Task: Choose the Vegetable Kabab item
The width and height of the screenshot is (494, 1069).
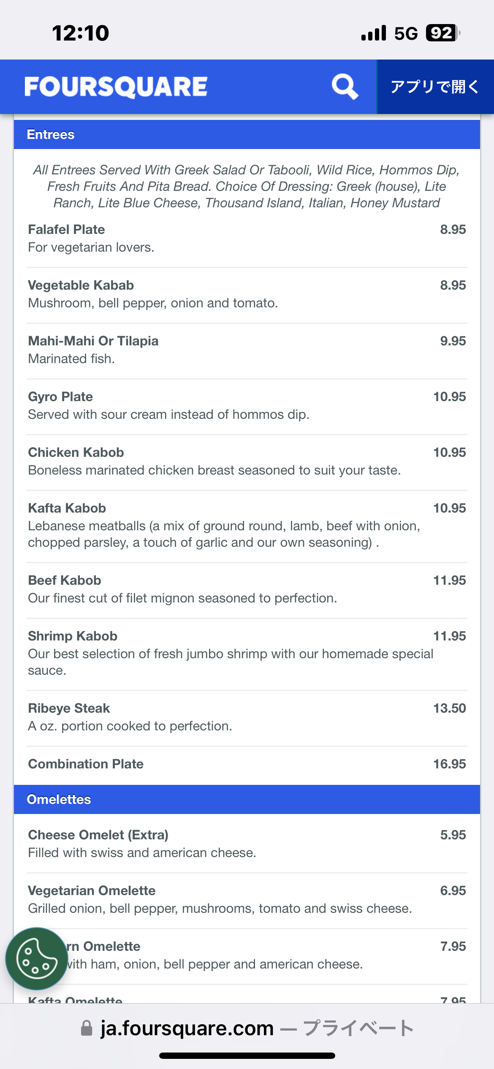Action: 81,285
